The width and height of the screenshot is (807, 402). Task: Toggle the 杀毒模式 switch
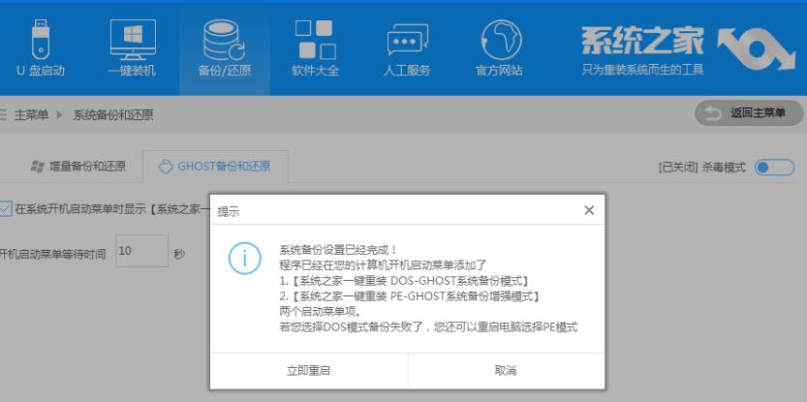[x=775, y=168]
